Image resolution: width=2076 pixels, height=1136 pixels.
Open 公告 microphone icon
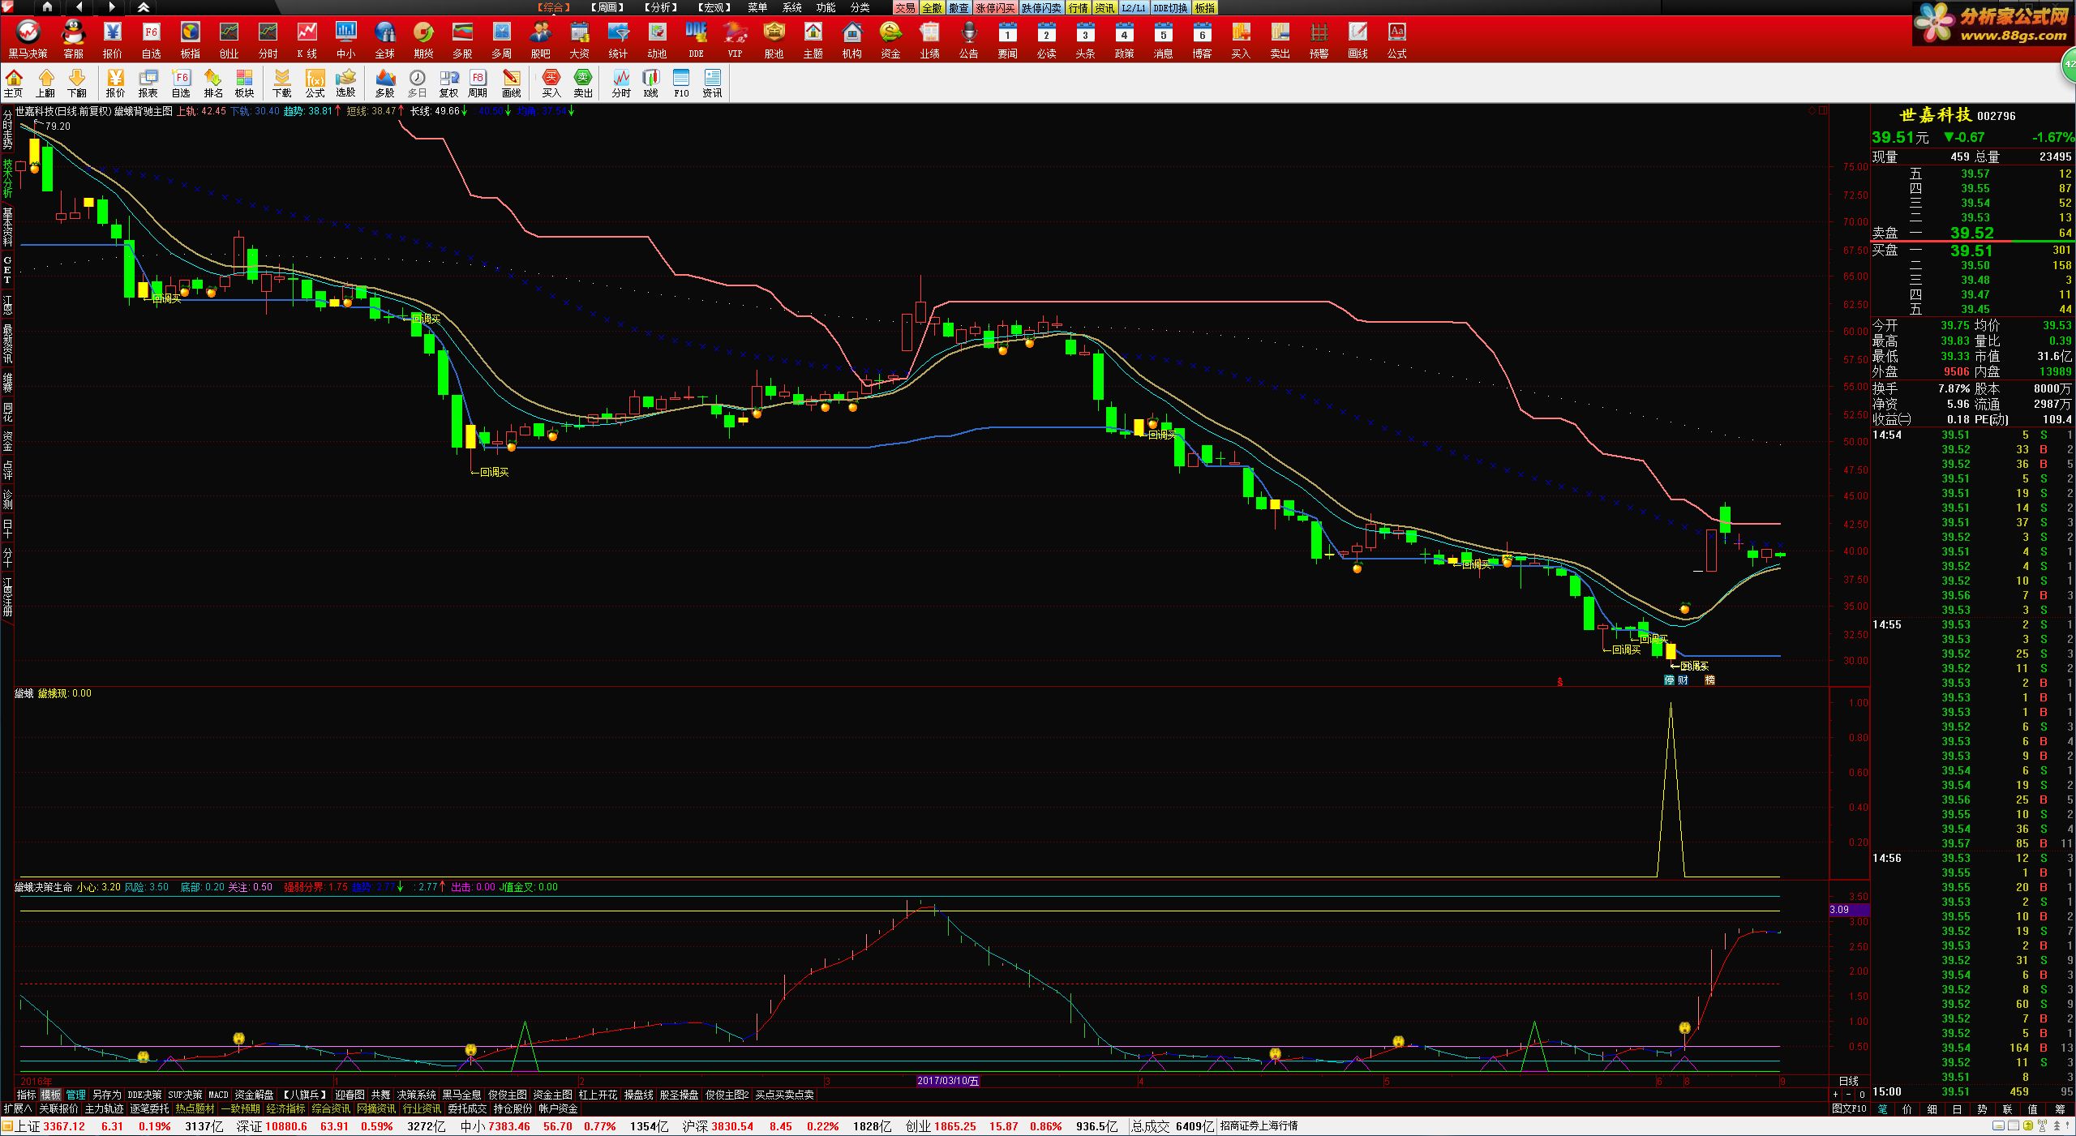tap(968, 39)
